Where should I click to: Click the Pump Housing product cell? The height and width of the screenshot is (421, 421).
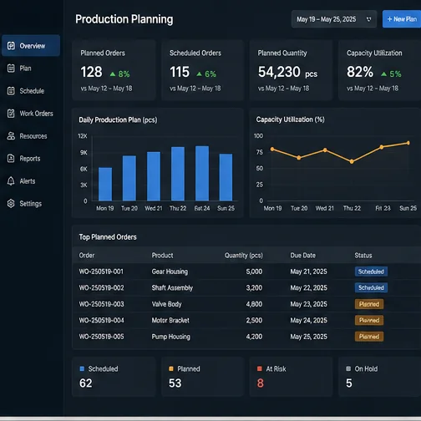[x=171, y=337]
